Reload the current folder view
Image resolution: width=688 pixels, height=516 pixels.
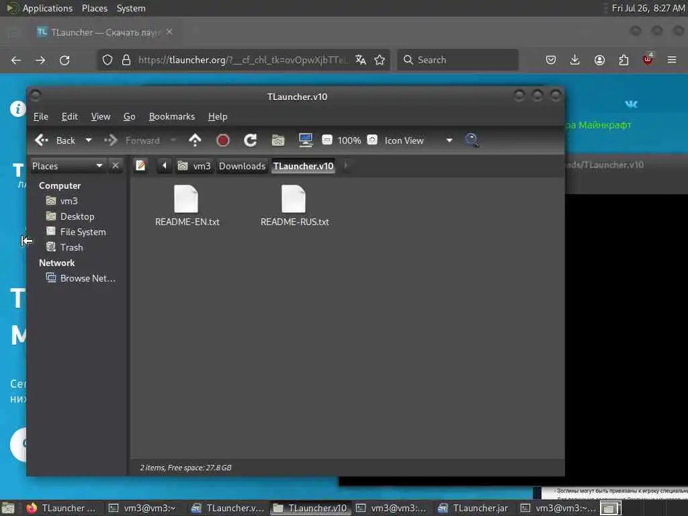click(250, 140)
